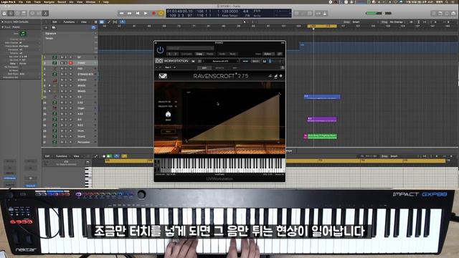This screenshot has height=258, width=459.
Task: Open the tracks area Functions menu
Action: (x=69, y=22)
